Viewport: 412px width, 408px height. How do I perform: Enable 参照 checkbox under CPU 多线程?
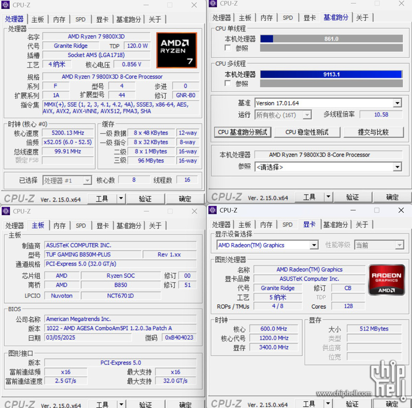[x=228, y=83]
